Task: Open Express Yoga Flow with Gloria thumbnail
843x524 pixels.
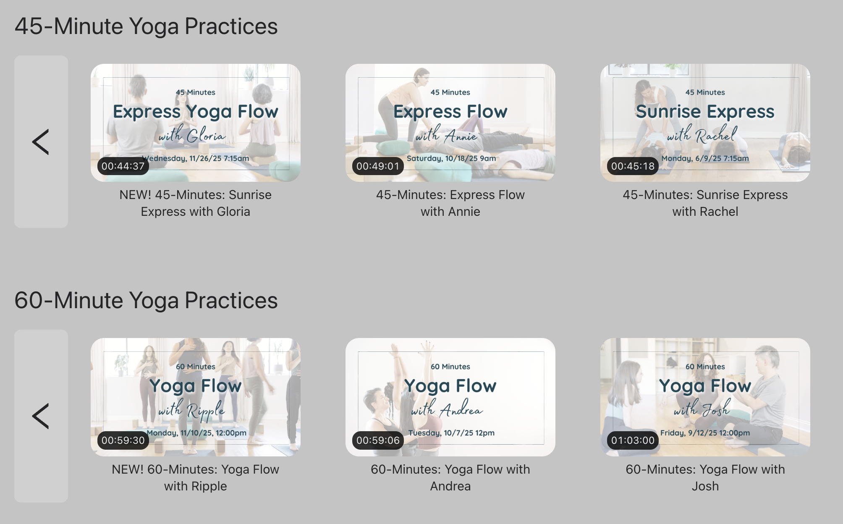Action: (x=196, y=123)
